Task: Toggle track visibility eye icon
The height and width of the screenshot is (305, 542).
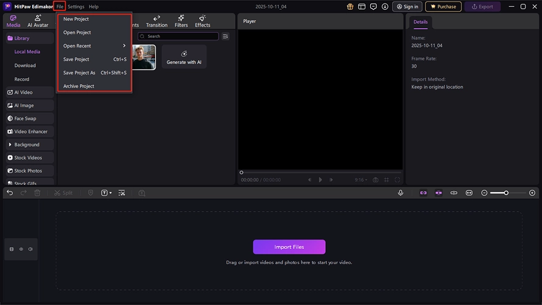Action: tap(21, 249)
